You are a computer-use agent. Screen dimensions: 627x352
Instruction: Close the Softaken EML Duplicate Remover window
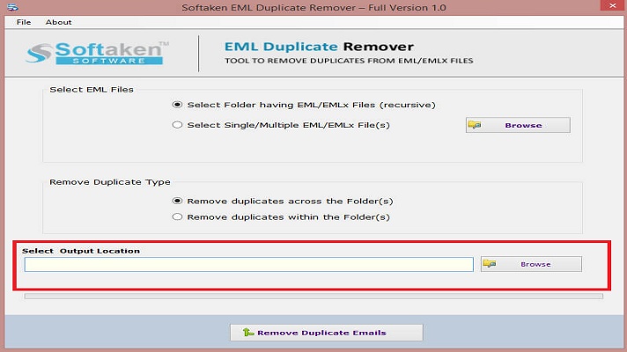(613, 5)
